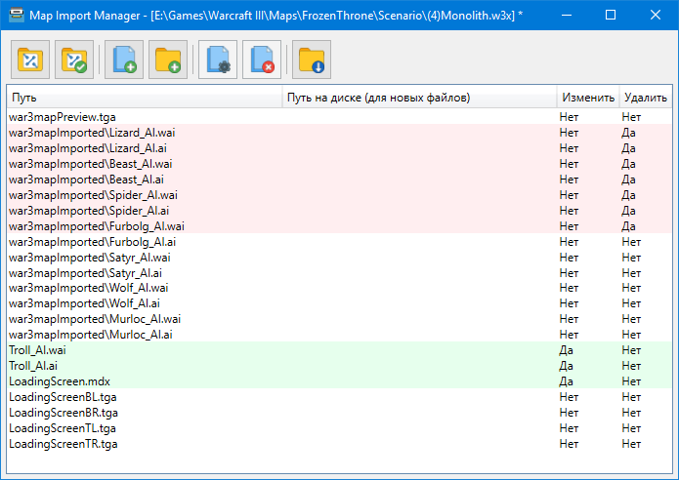Click Изменить value Нет for Satyr_AI.wai
Viewport: 679px width, 480px height.
pos(569,257)
